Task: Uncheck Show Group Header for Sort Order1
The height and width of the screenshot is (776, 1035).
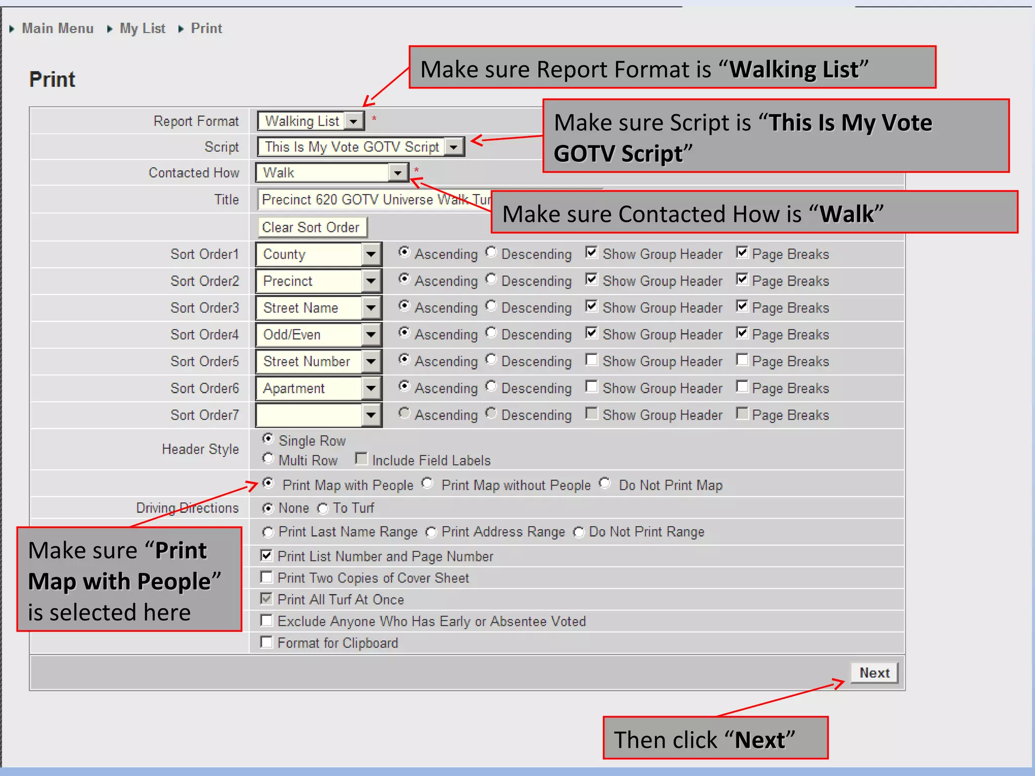Action: click(x=591, y=252)
